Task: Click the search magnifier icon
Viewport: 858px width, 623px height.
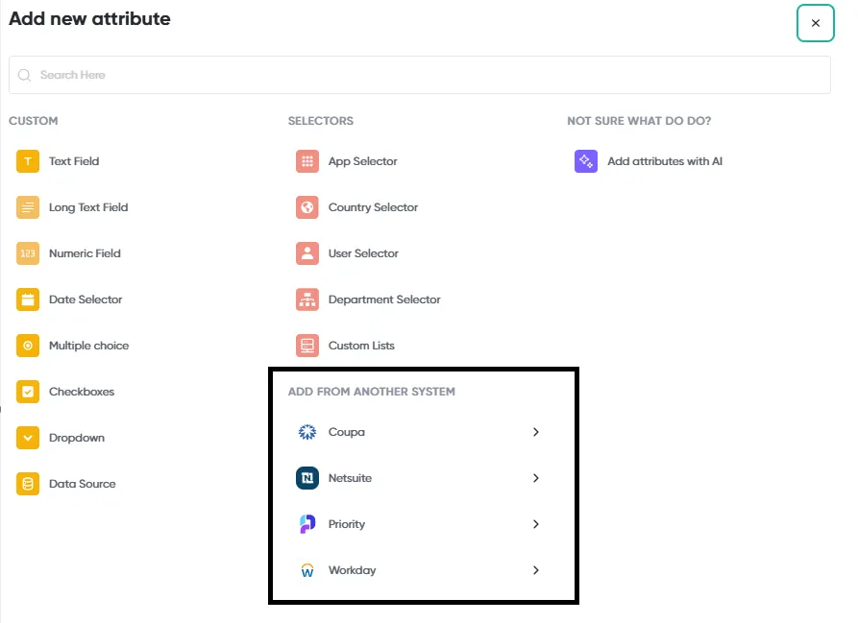Action: point(24,75)
